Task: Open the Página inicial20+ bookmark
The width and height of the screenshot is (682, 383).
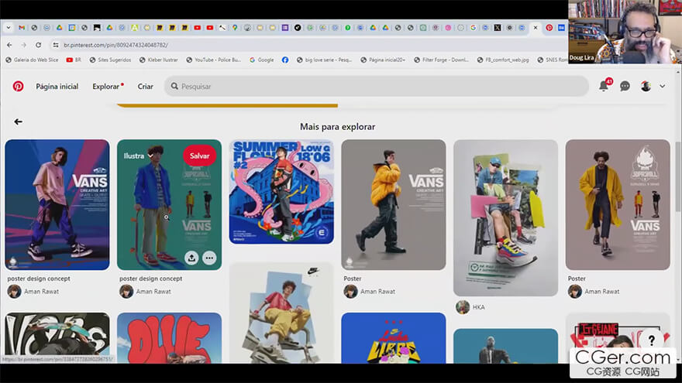Action: click(383, 60)
